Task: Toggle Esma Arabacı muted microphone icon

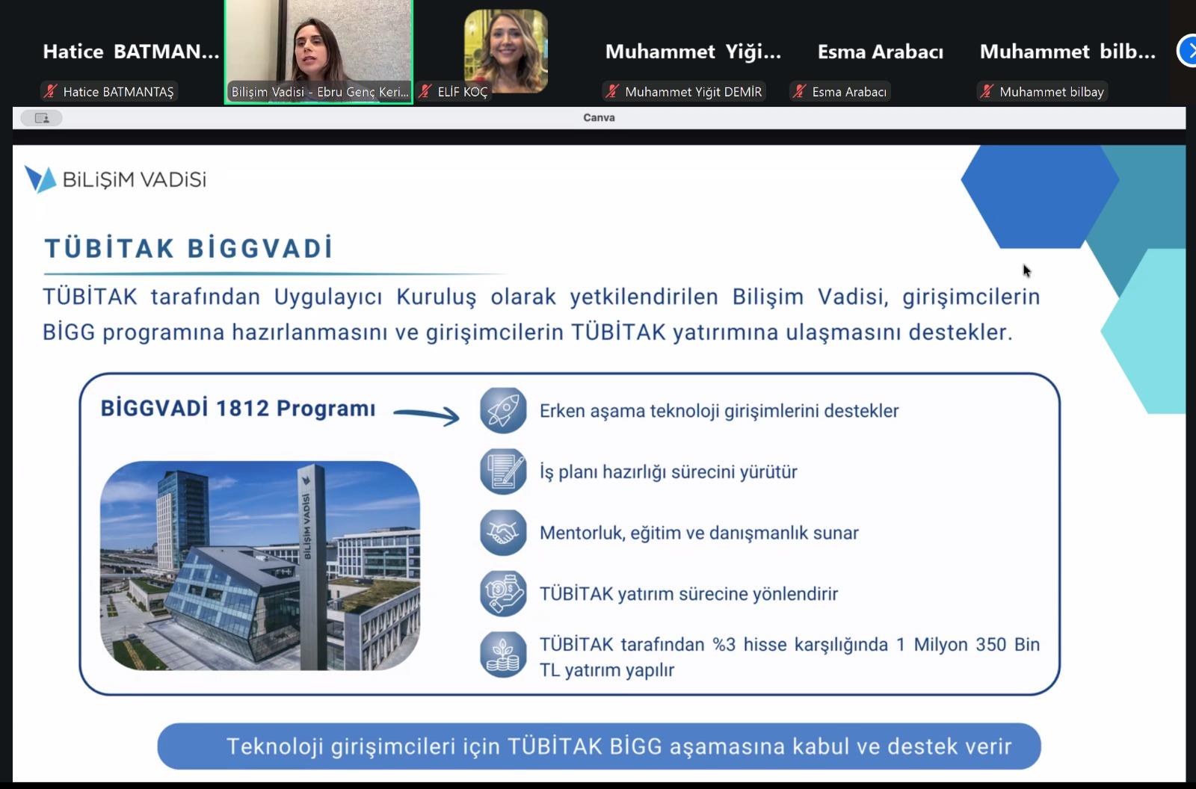Action: 800,92
